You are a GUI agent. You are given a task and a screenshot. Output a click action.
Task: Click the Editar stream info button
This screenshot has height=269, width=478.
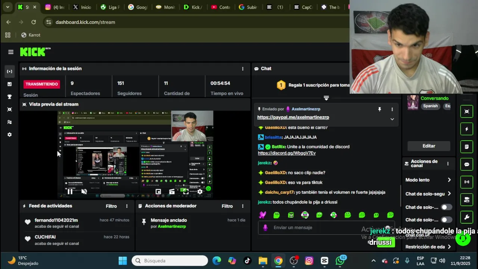pos(429,146)
